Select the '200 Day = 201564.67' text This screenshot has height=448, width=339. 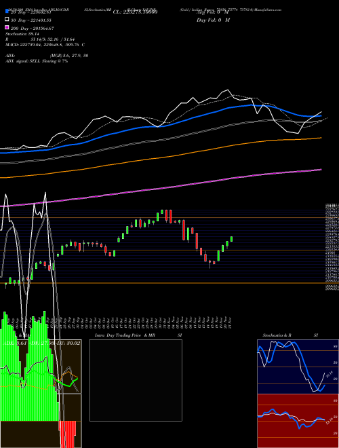pyautogui.click(x=33, y=29)
